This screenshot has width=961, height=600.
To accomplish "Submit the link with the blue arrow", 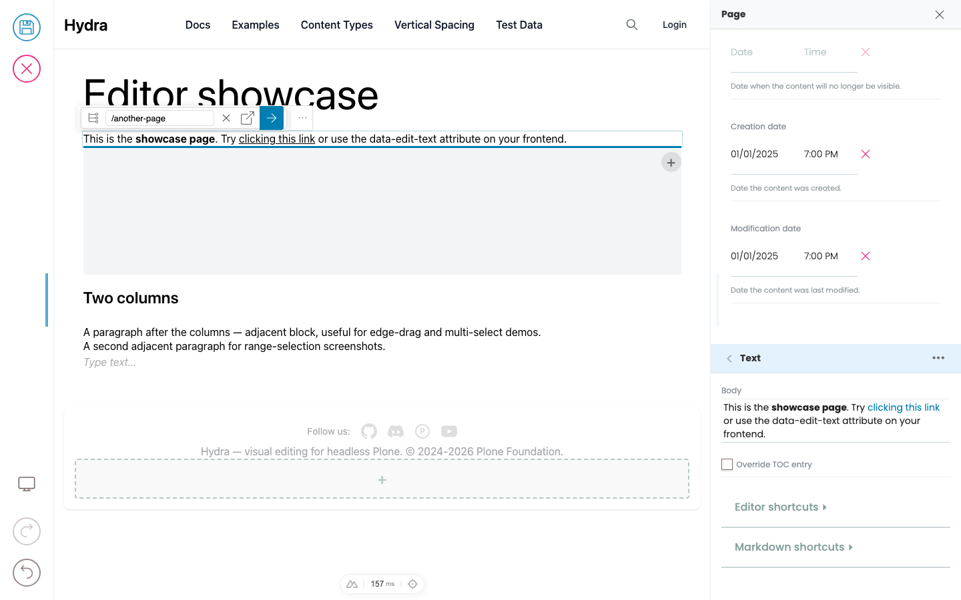I will [x=272, y=118].
